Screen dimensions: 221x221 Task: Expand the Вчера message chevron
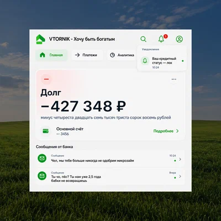180,176
